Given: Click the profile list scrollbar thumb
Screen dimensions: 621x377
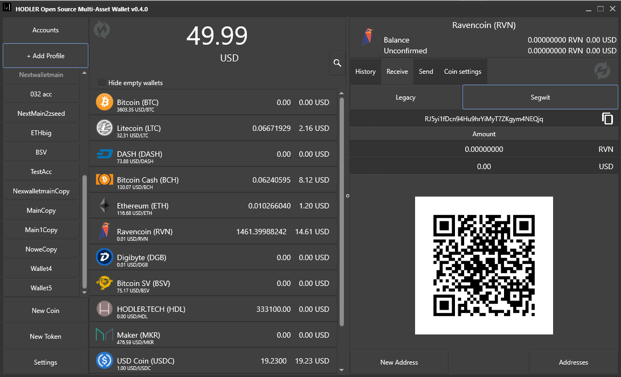Looking at the screenshot, I should pos(84,232).
